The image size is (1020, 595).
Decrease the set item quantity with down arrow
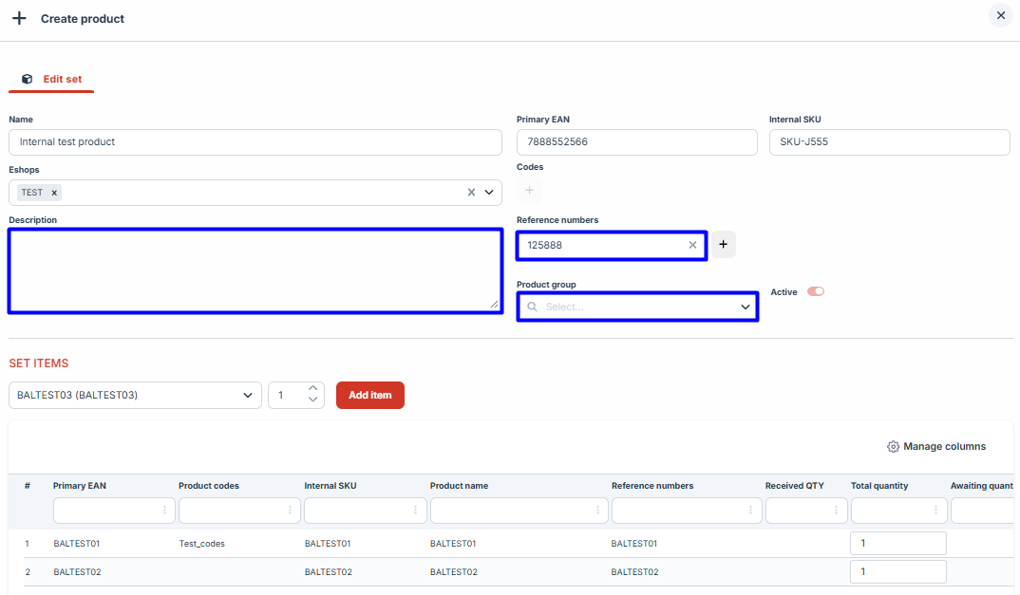tap(313, 400)
